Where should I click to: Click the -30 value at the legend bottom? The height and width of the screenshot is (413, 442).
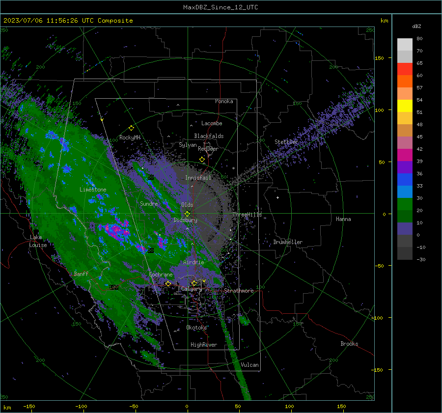click(x=421, y=259)
